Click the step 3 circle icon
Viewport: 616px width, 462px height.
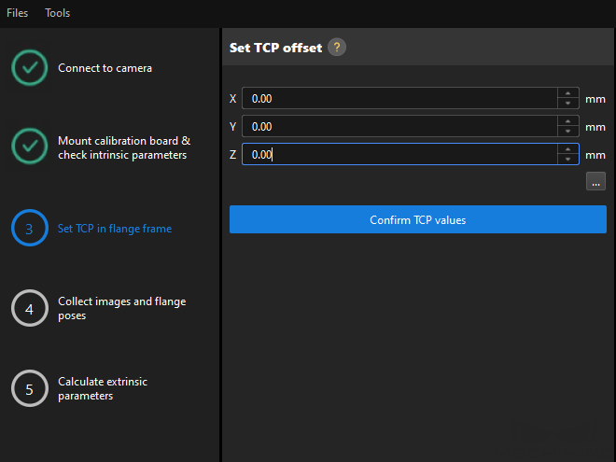click(x=30, y=228)
